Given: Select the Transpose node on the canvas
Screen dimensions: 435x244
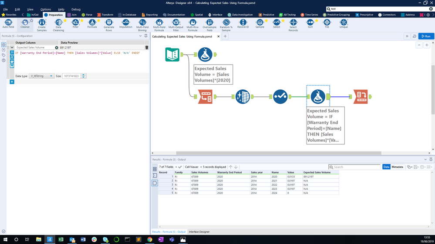Looking at the screenshot, I should tap(205, 97).
